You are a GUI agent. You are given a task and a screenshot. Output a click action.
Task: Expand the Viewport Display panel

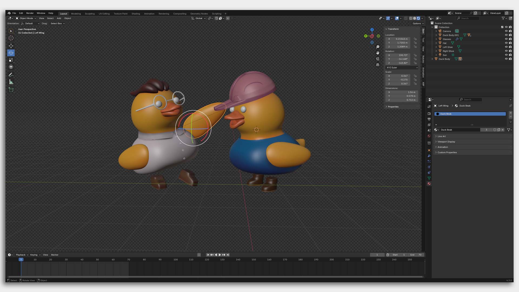point(446,142)
